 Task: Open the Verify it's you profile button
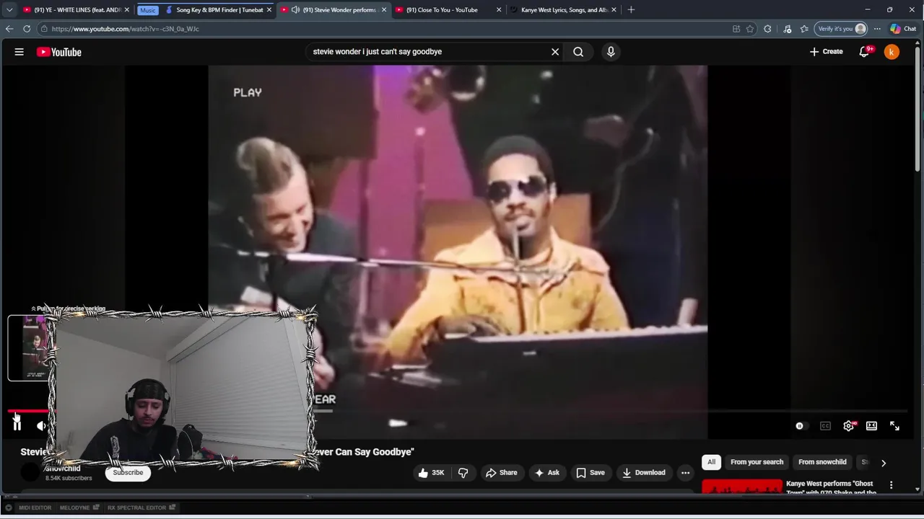pyautogui.click(x=841, y=29)
